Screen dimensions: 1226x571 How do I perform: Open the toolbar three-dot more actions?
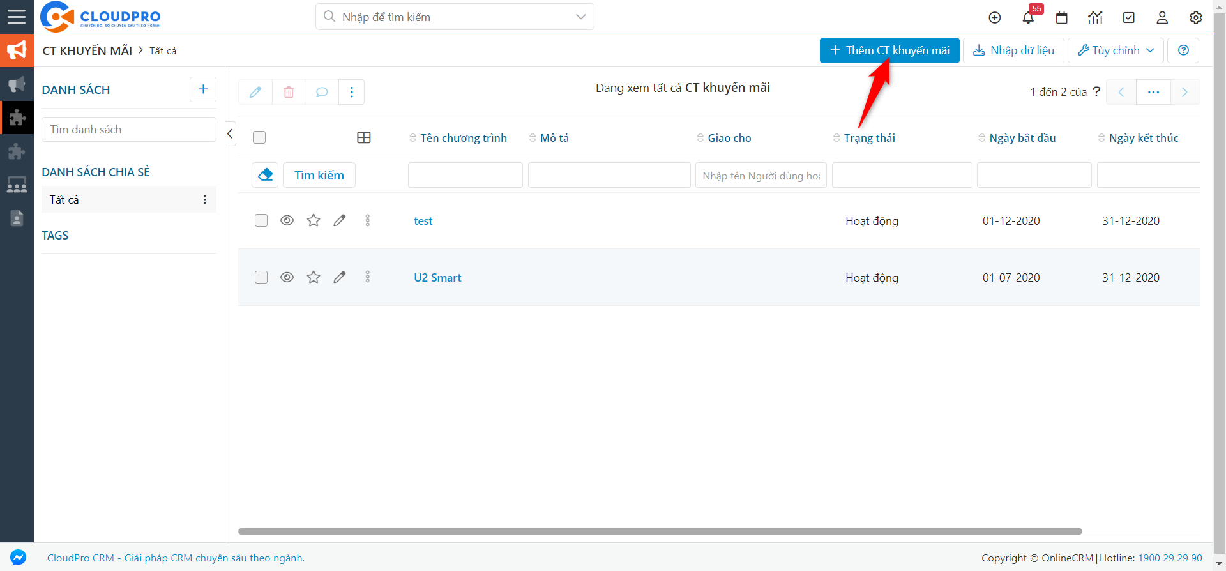[352, 92]
